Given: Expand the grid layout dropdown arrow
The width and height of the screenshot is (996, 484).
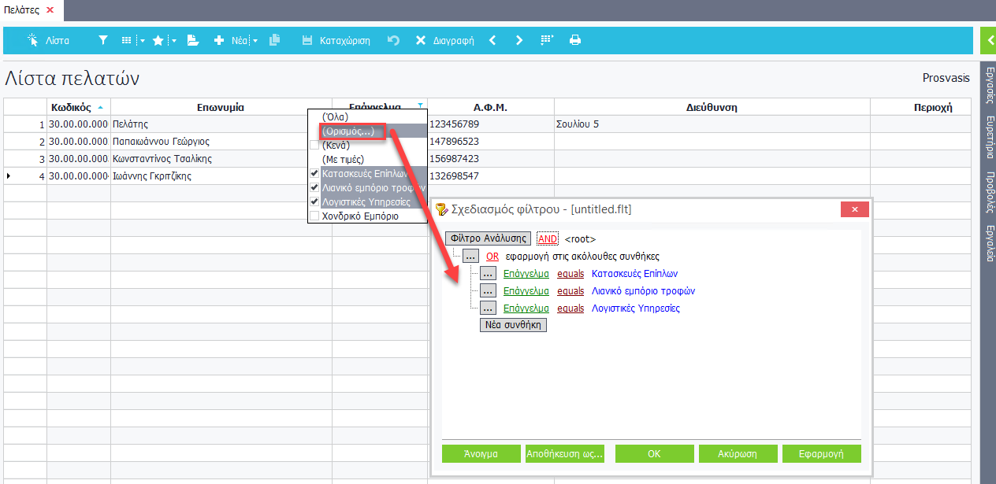Looking at the screenshot, I should pyautogui.click(x=141, y=41).
